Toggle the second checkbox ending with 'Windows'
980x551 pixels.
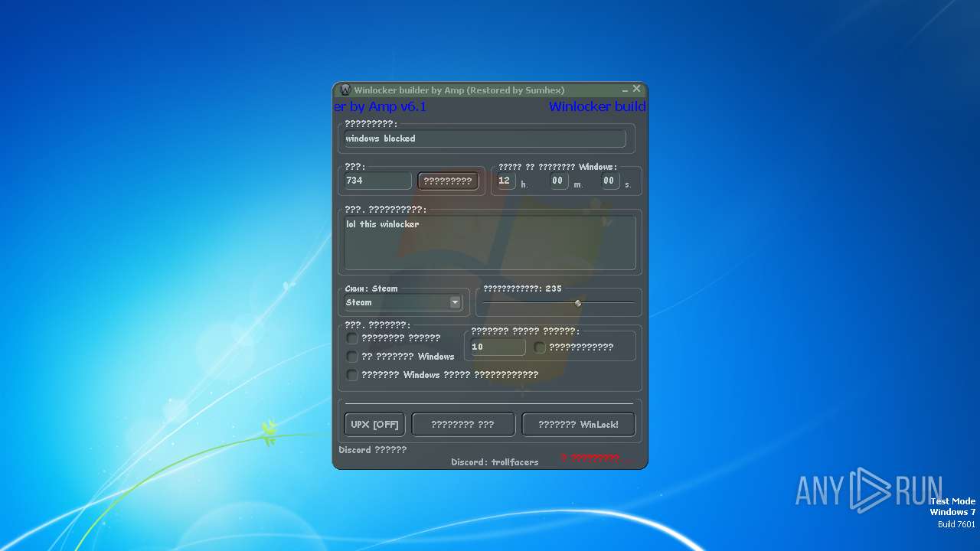point(352,357)
